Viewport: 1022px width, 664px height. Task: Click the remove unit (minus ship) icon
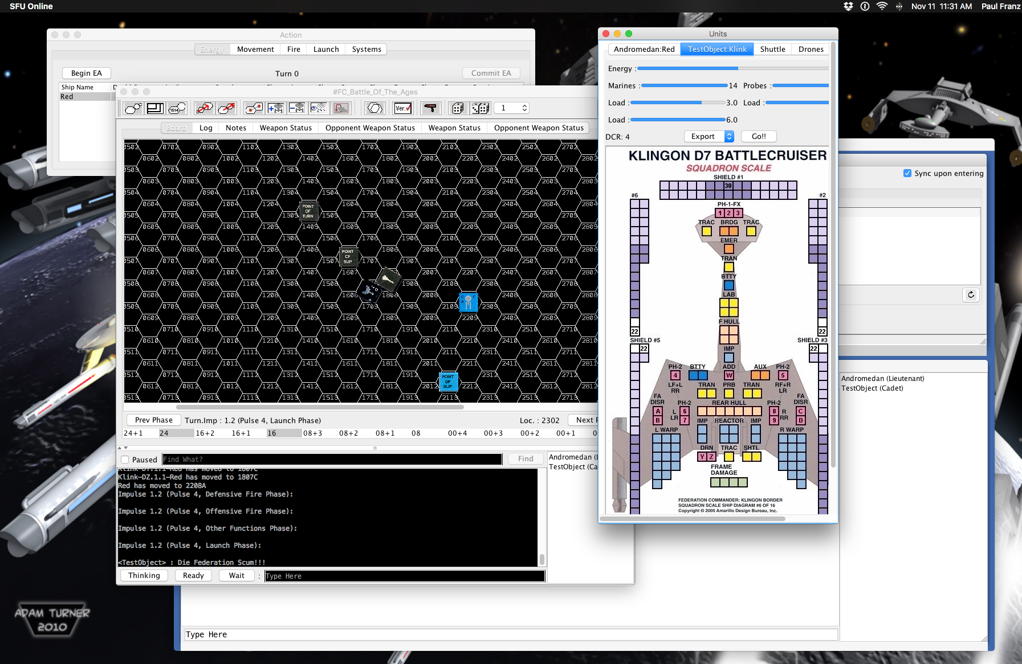(297, 108)
